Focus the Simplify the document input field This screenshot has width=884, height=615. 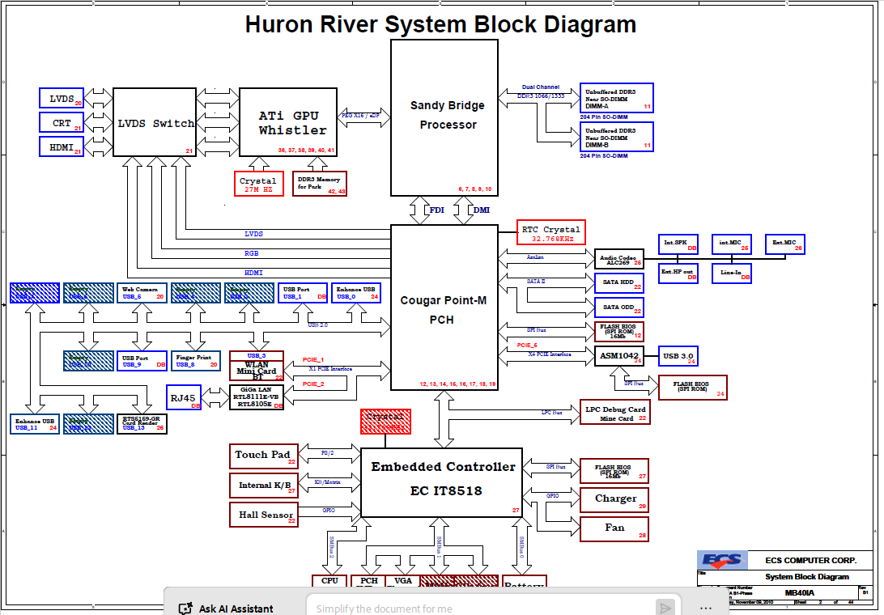pyautogui.click(x=481, y=608)
